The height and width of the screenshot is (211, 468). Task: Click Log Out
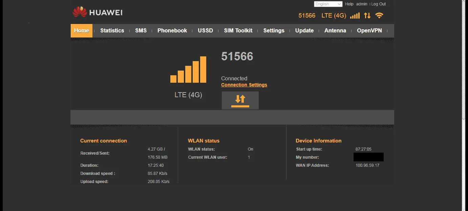379,4
